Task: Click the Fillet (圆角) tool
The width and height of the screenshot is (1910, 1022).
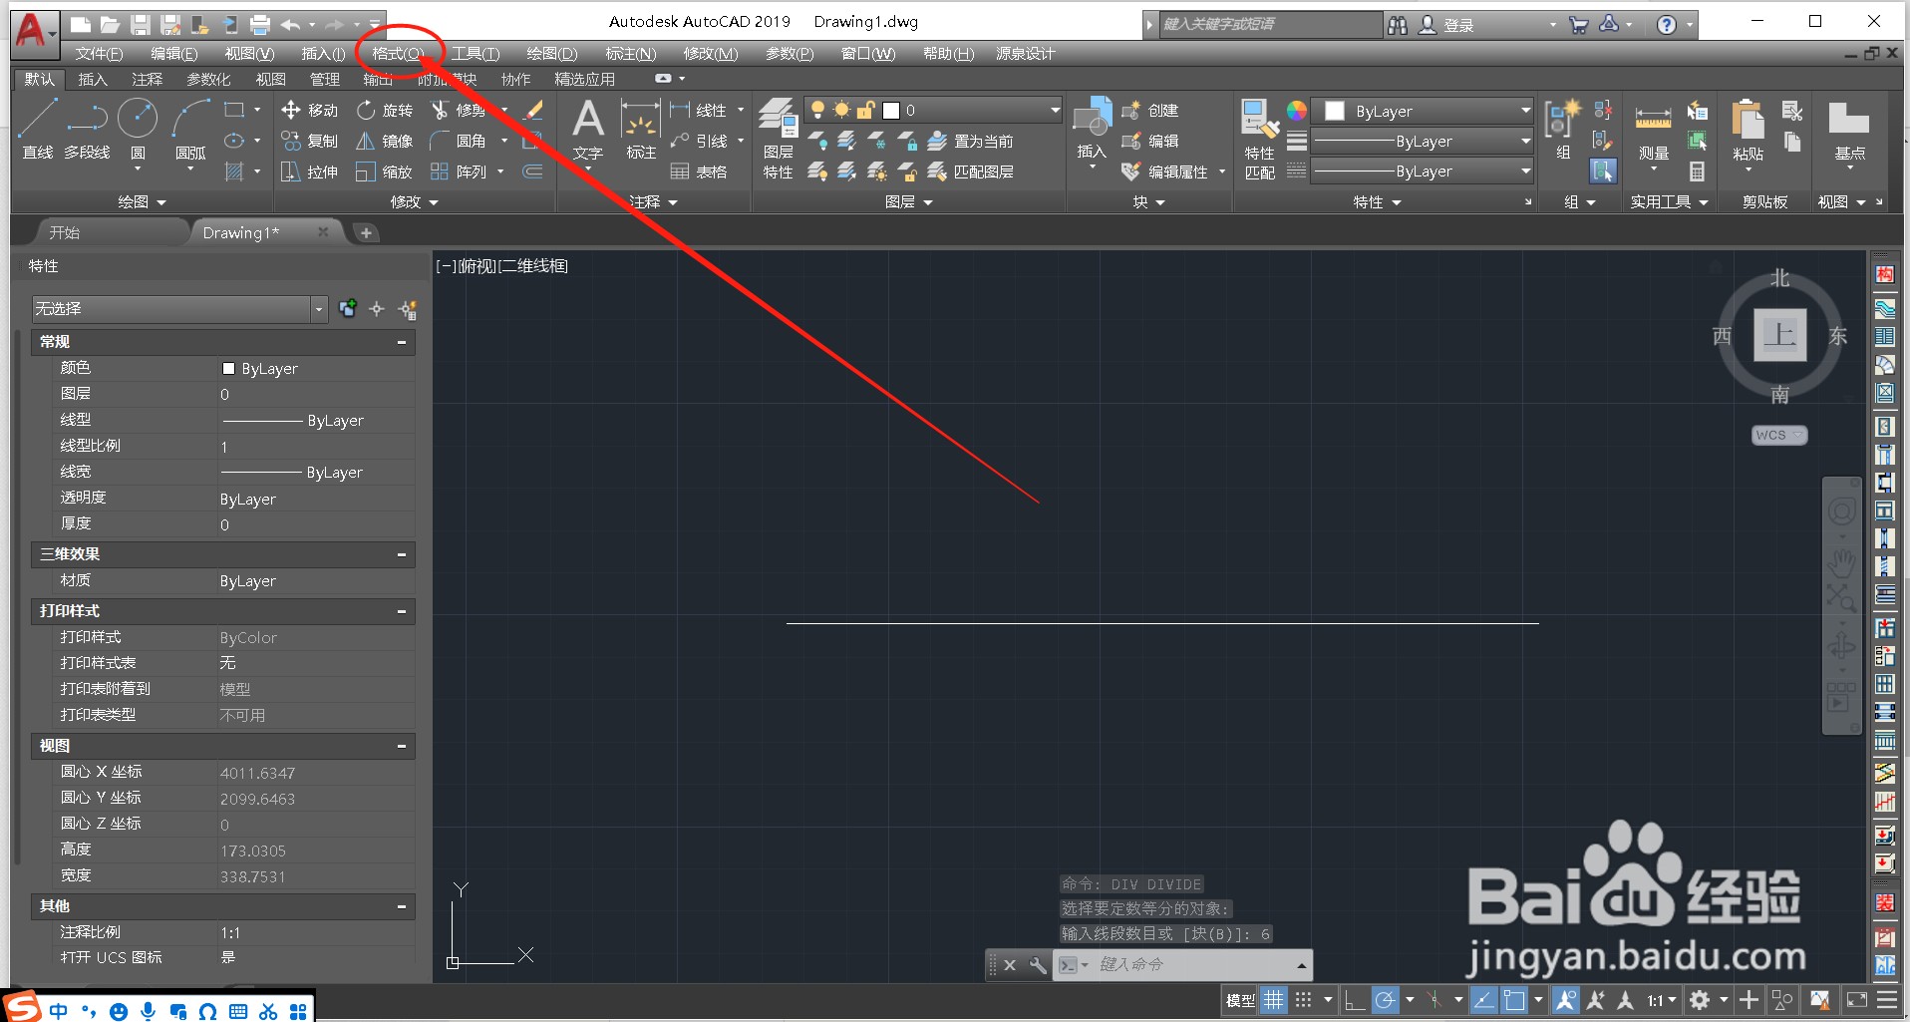Action: (459, 141)
